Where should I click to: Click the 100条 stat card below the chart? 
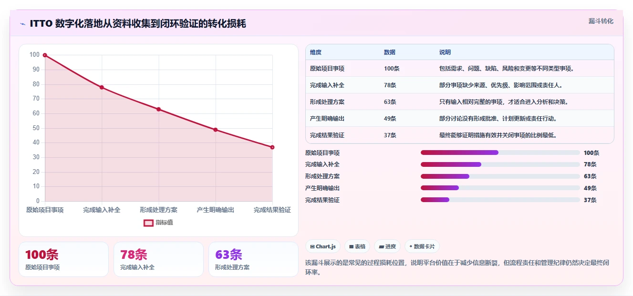click(x=63, y=259)
